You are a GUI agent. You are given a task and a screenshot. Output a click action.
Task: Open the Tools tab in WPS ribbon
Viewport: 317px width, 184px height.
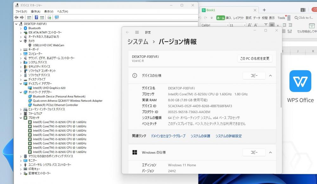pyautogui.click(x=281, y=18)
